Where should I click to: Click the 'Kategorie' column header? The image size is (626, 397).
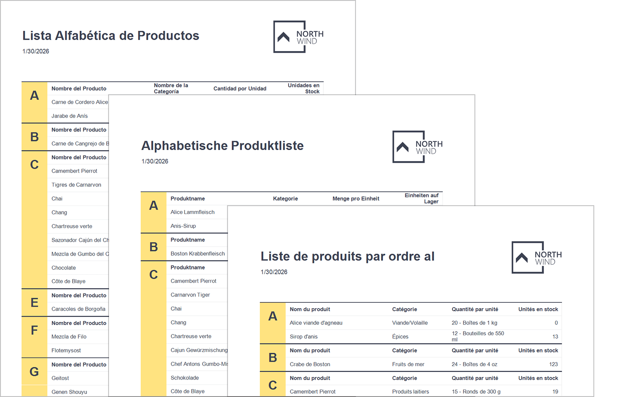[x=285, y=198]
